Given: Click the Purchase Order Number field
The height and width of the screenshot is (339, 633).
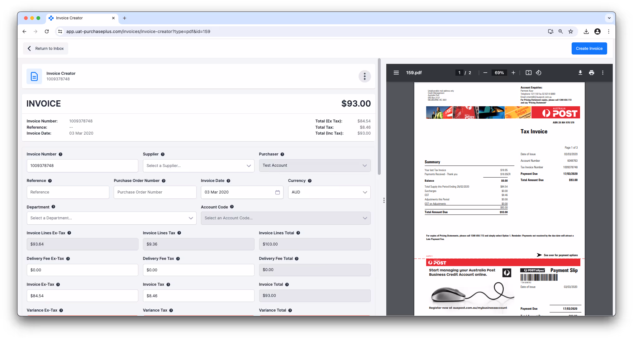Looking at the screenshot, I should tap(155, 192).
